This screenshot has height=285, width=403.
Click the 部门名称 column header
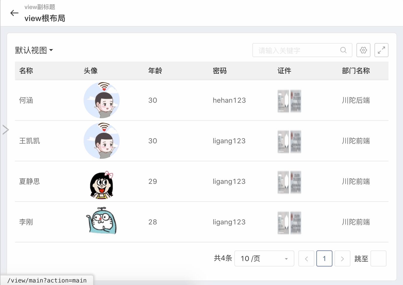[x=356, y=71]
